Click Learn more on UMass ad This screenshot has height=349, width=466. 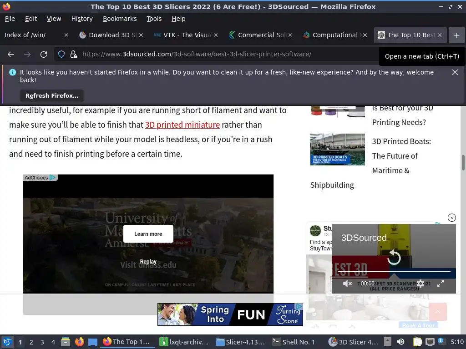(148, 234)
